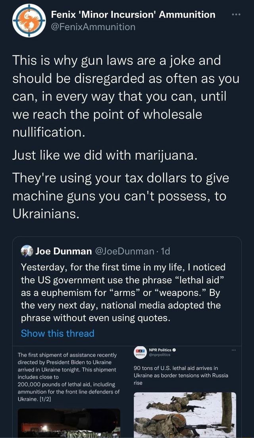Click the @FenixAmmunition handle
Viewport: 254px width, 438px height.
point(93,27)
